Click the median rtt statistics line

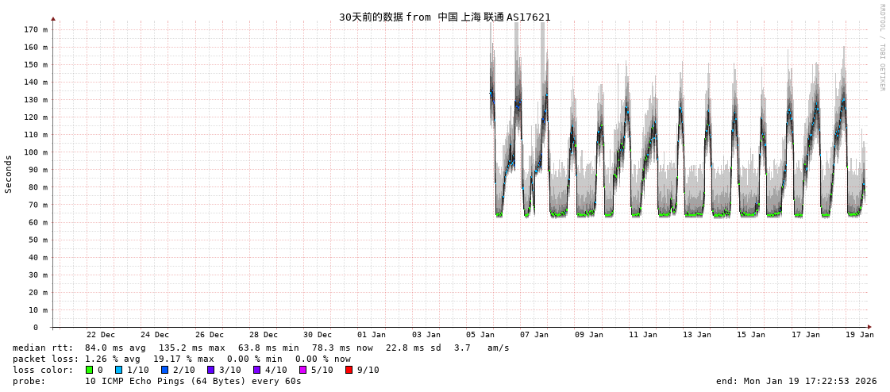pyautogui.click(x=260, y=348)
